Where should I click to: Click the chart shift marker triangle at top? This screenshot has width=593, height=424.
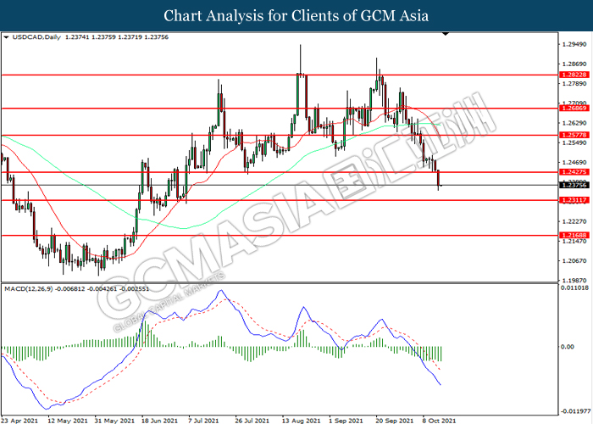tap(446, 34)
